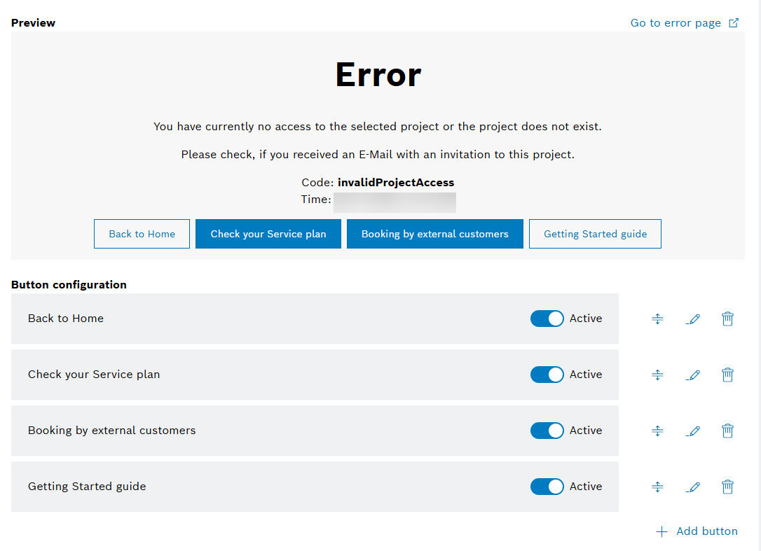This screenshot has height=551, width=761.
Task: Click reorder icon for Getting Started guide row
Action: (657, 487)
